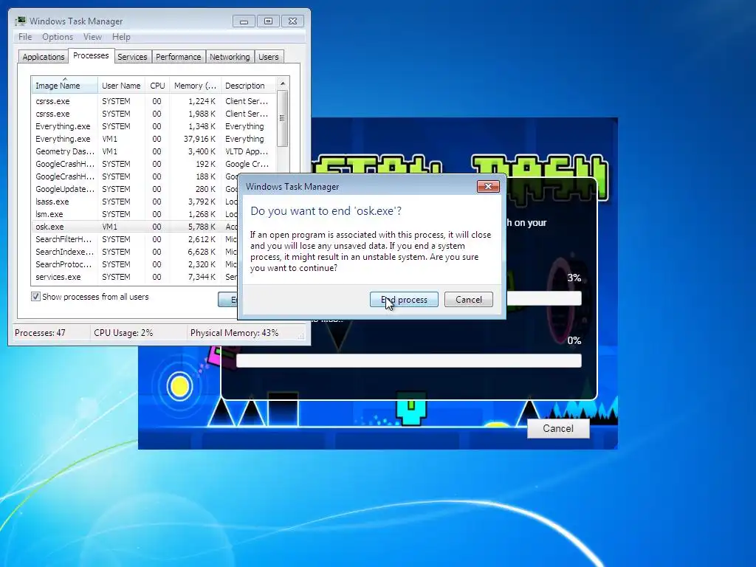Select the services.exe process row

135,277
